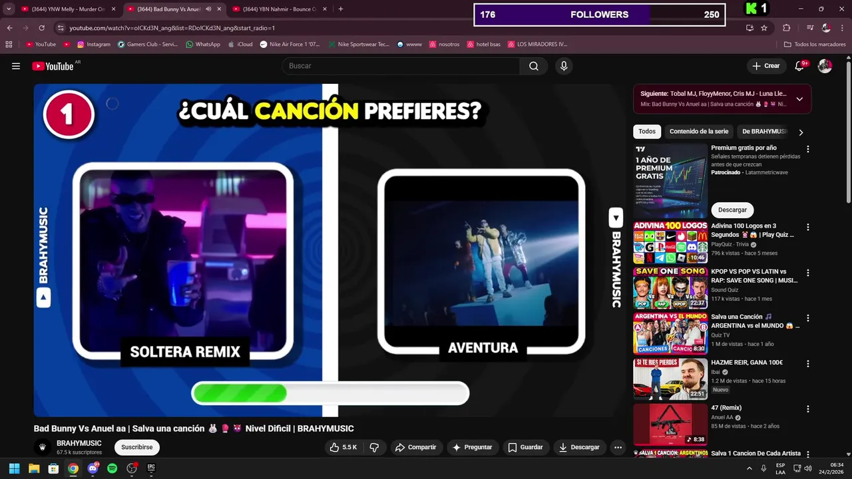Open the BRAHYMUSIC channel avatar
852x479 pixels.
click(x=43, y=447)
